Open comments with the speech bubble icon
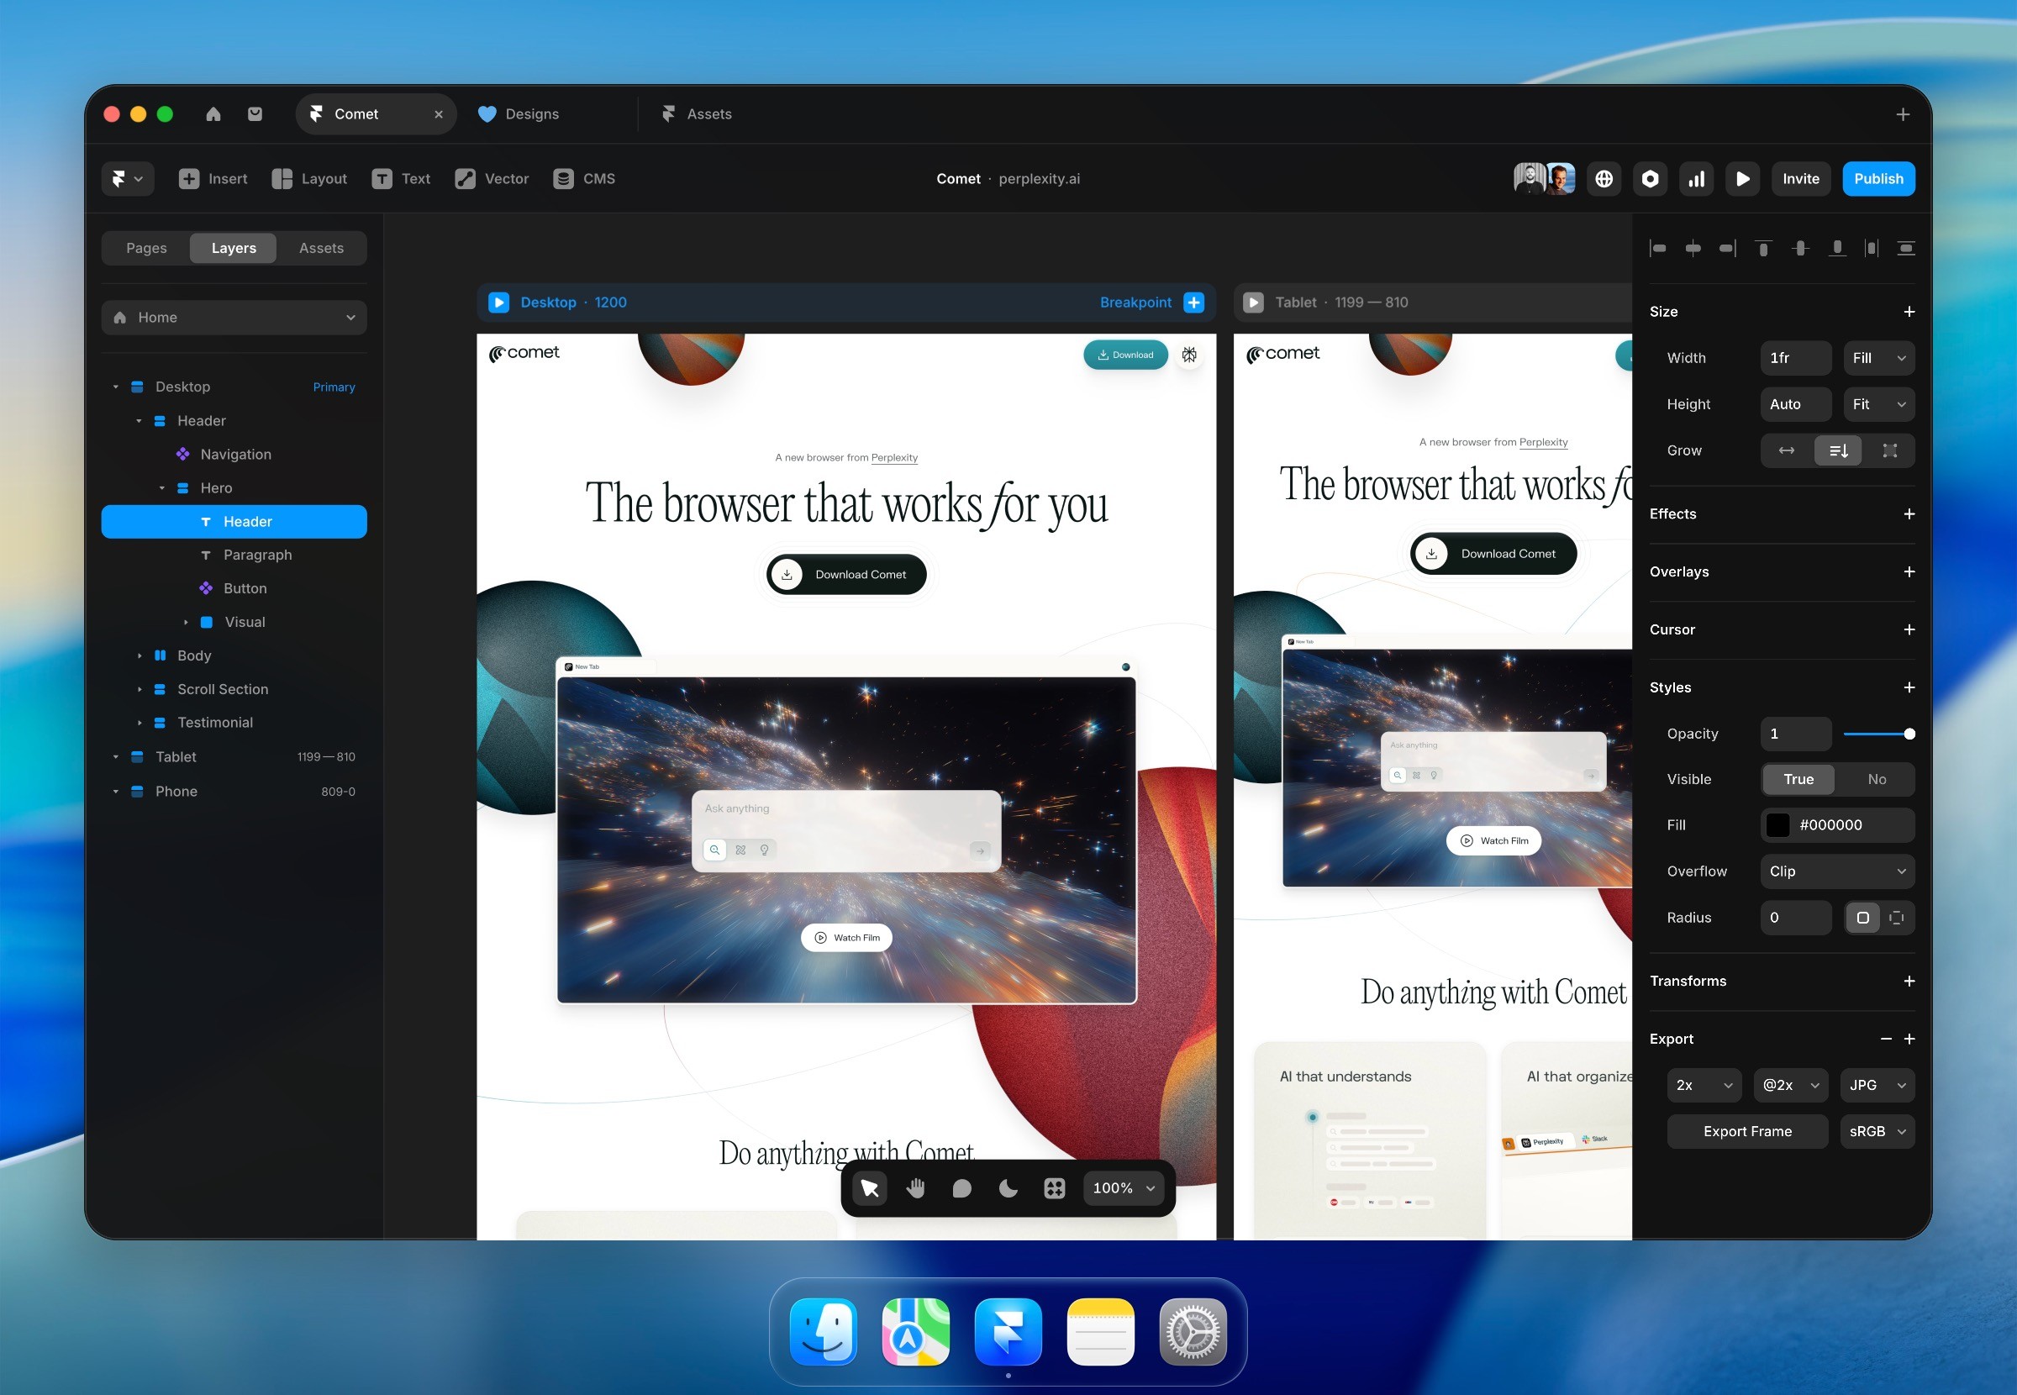The height and width of the screenshot is (1395, 2017). point(962,1187)
